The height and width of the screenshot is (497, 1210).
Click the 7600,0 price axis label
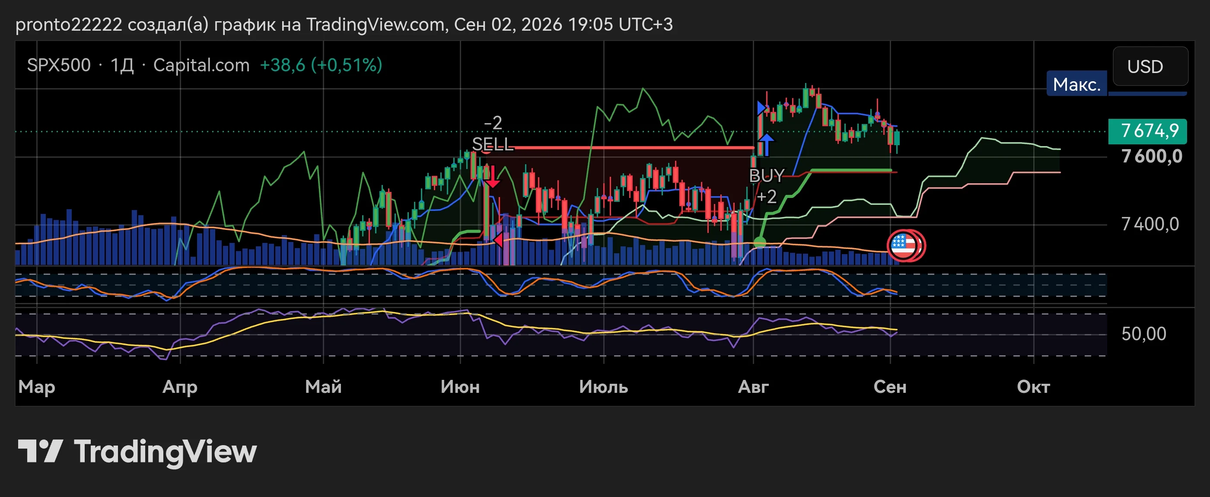coord(1152,156)
